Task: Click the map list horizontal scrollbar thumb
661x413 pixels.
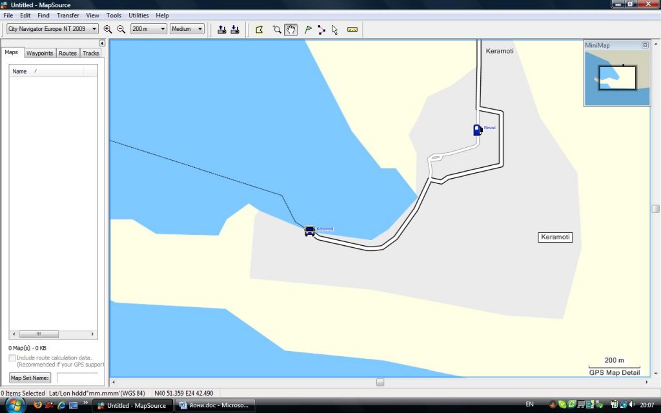Action: click(x=39, y=334)
